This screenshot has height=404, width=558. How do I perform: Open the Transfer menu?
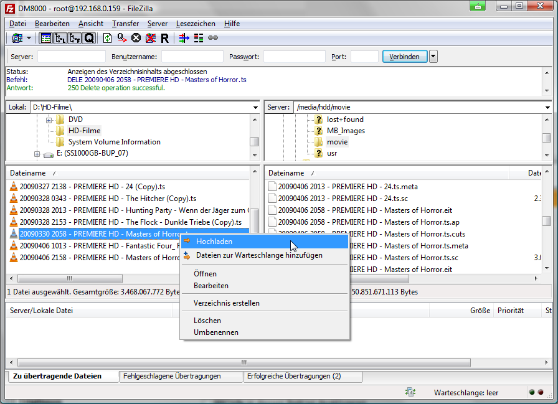[125, 24]
